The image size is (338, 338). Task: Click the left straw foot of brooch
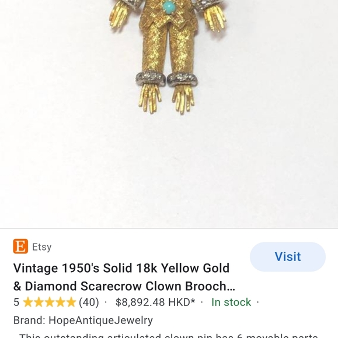click(149, 98)
